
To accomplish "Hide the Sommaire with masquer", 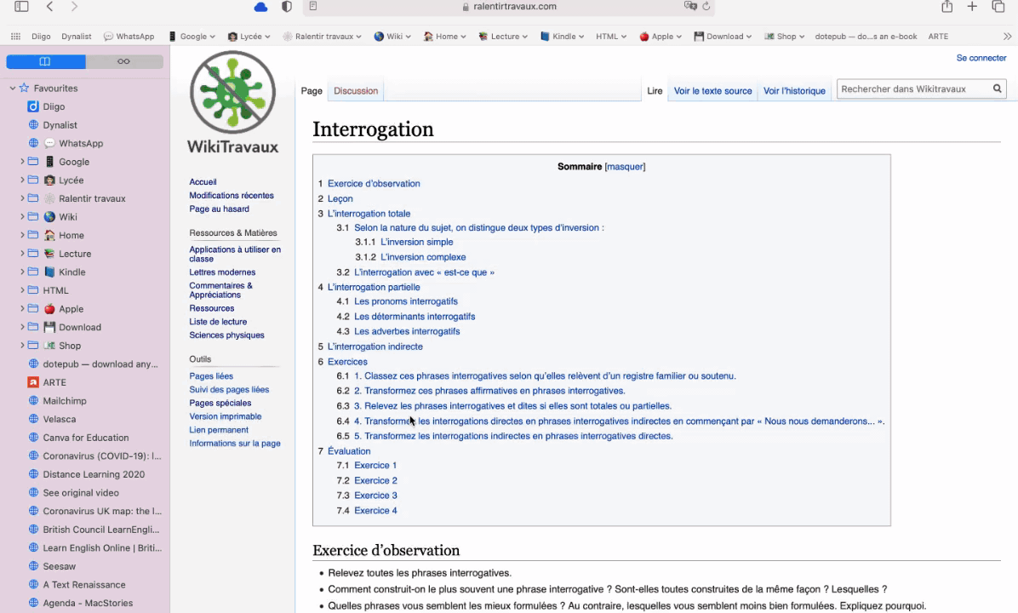I will 625,167.
